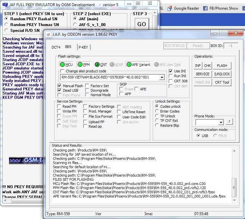Screen dimensions: 245x219
Task: Click the MCU Flash file log line
Action: [x=129, y=184]
